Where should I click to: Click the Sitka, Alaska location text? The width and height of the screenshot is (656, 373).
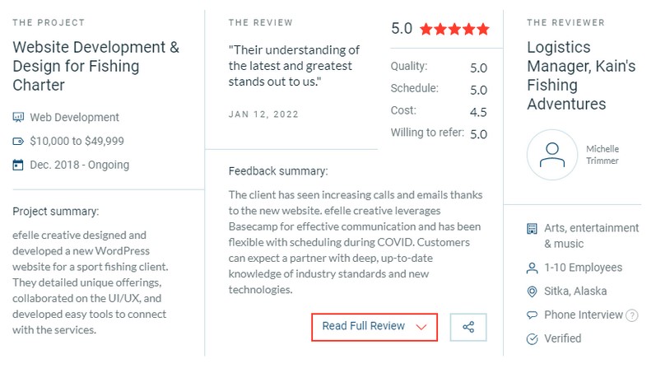575,291
